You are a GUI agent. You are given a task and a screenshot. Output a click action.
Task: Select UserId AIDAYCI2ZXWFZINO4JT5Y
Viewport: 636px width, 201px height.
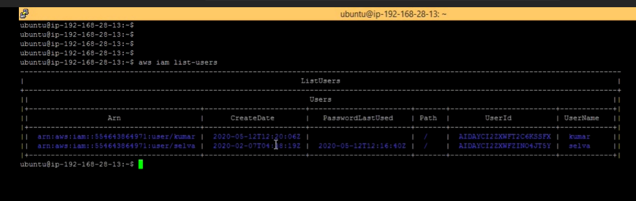pyautogui.click(x=505, y=146)
